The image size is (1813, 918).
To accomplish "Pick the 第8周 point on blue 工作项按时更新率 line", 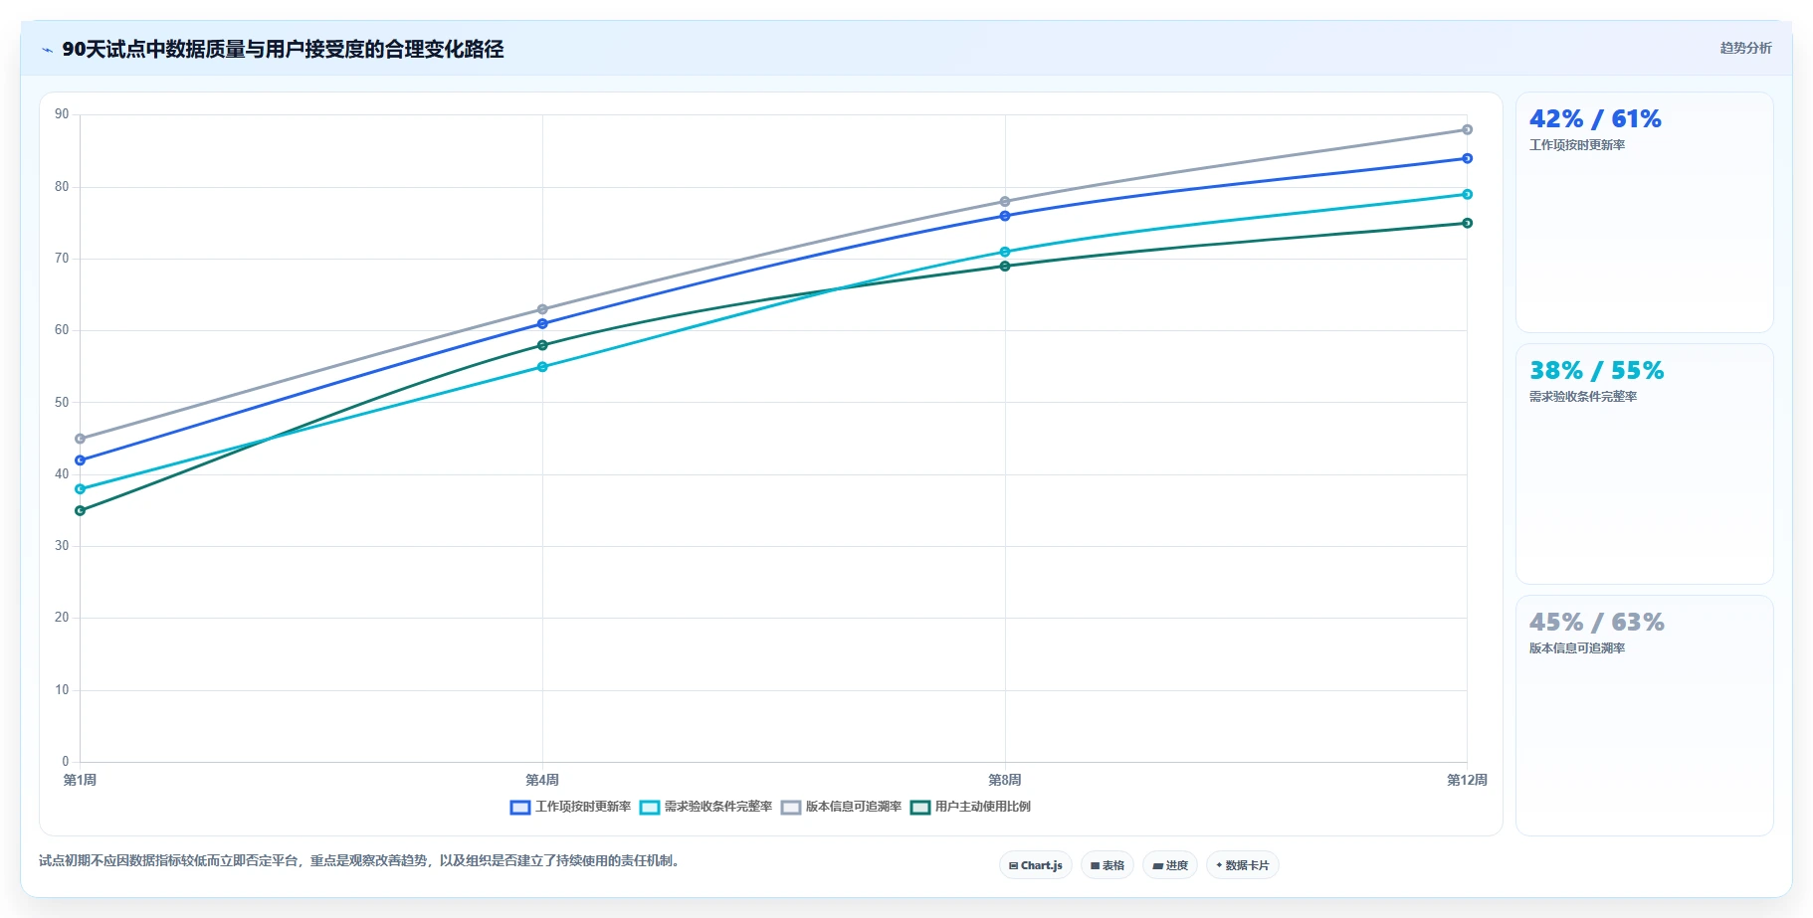I will (x=1005, y=216).
